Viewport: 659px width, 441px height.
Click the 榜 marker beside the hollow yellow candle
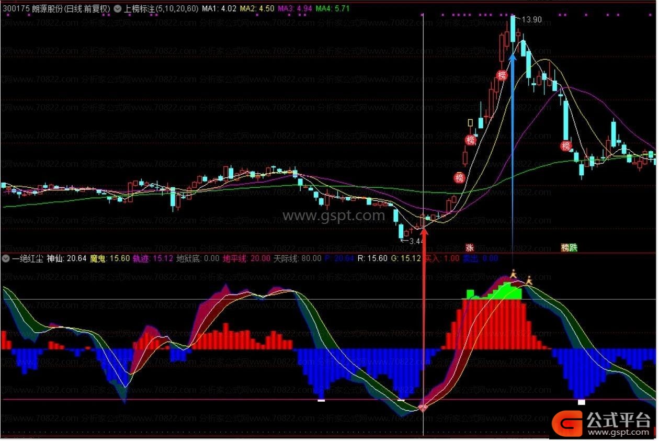coord(471,140)
